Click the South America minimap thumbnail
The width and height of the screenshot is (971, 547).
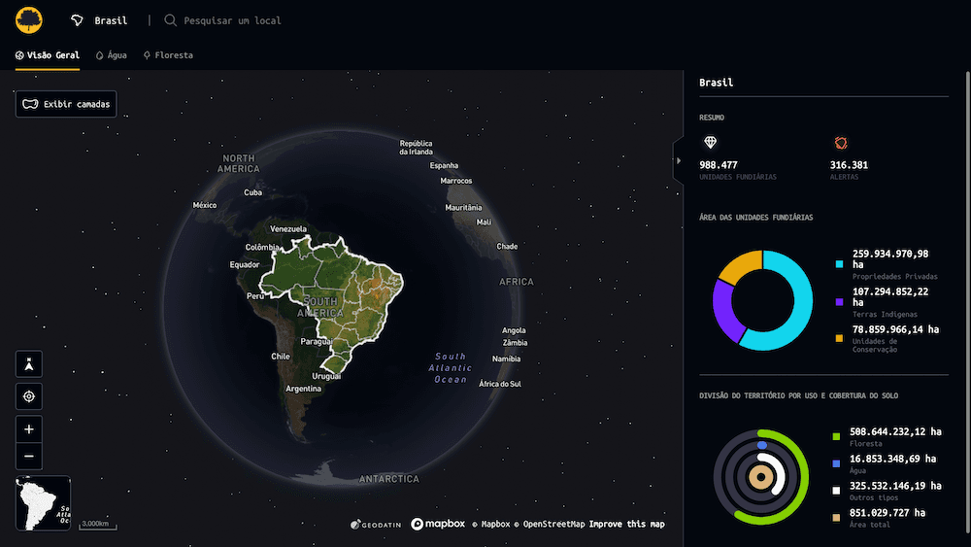[43, 502]
